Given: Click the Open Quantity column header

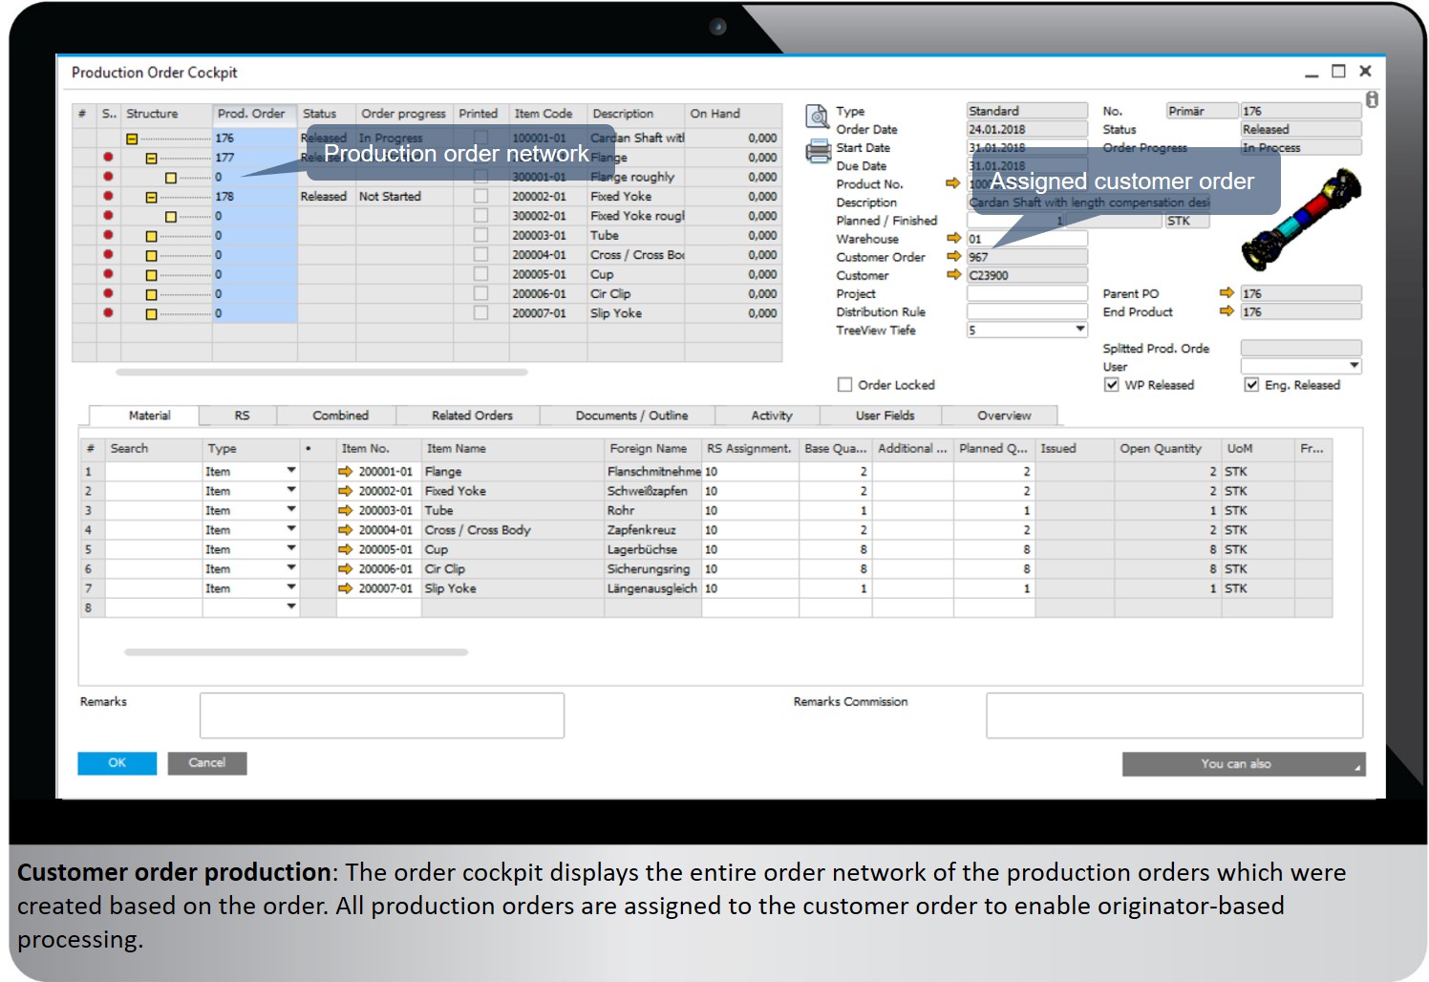Looking at the screenshot, I should [1168, 448].
